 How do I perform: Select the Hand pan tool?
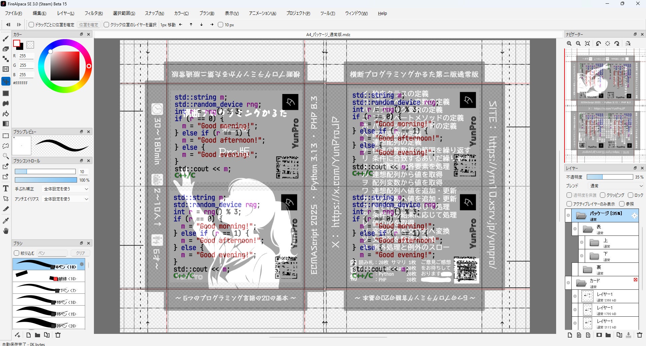tap(6, 231)
